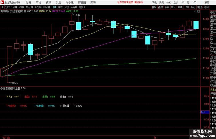Switch to the 1分钟 period tab

14,7
